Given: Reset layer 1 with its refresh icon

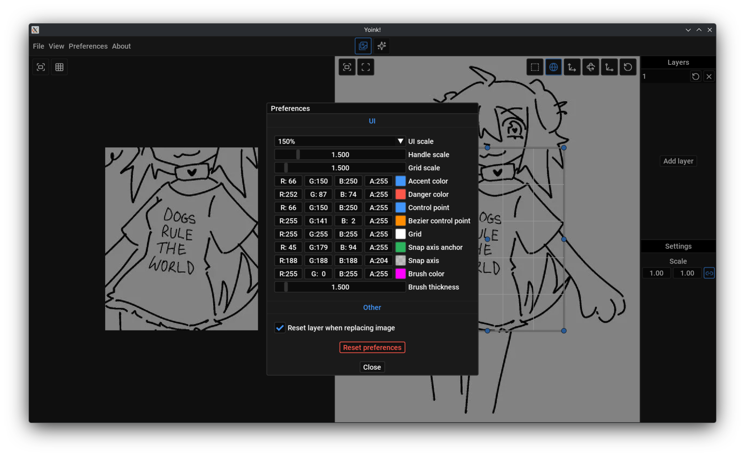Looking at the screenshot, I should click(695, 76).
